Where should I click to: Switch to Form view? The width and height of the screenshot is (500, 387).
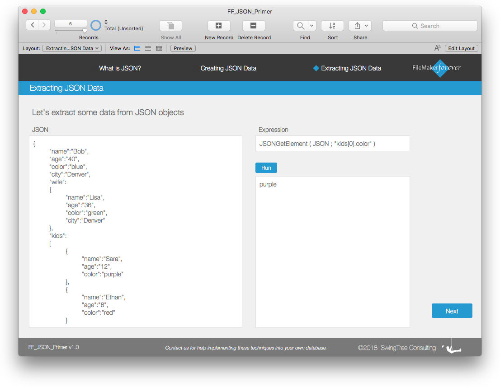point(137,48)
